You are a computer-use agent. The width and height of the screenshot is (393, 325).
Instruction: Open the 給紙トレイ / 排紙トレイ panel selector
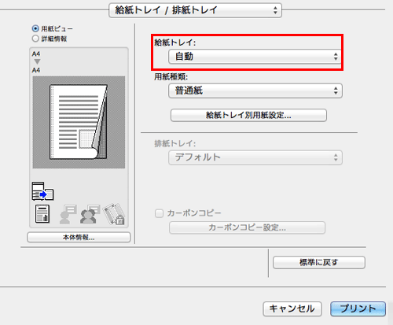(195, 10)
